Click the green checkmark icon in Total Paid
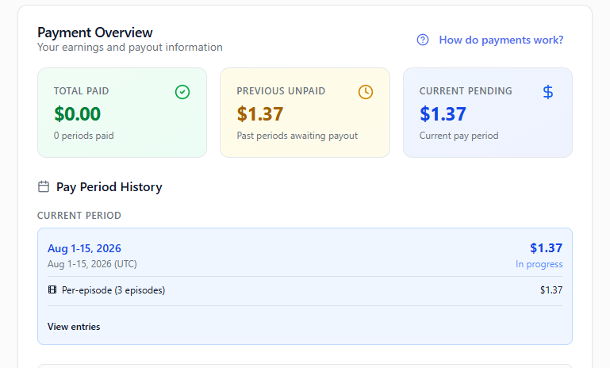 click(182, 92)
